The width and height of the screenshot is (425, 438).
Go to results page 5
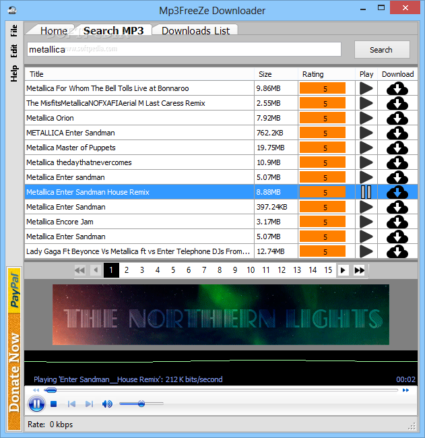[173, 270]
